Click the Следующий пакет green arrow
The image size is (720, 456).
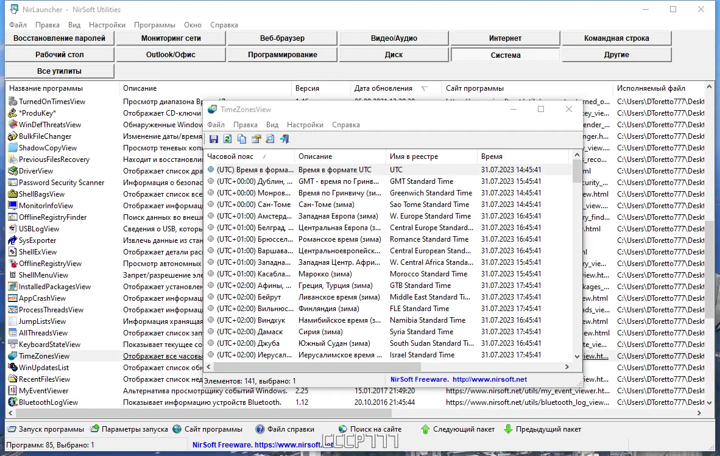click(425, 429)
